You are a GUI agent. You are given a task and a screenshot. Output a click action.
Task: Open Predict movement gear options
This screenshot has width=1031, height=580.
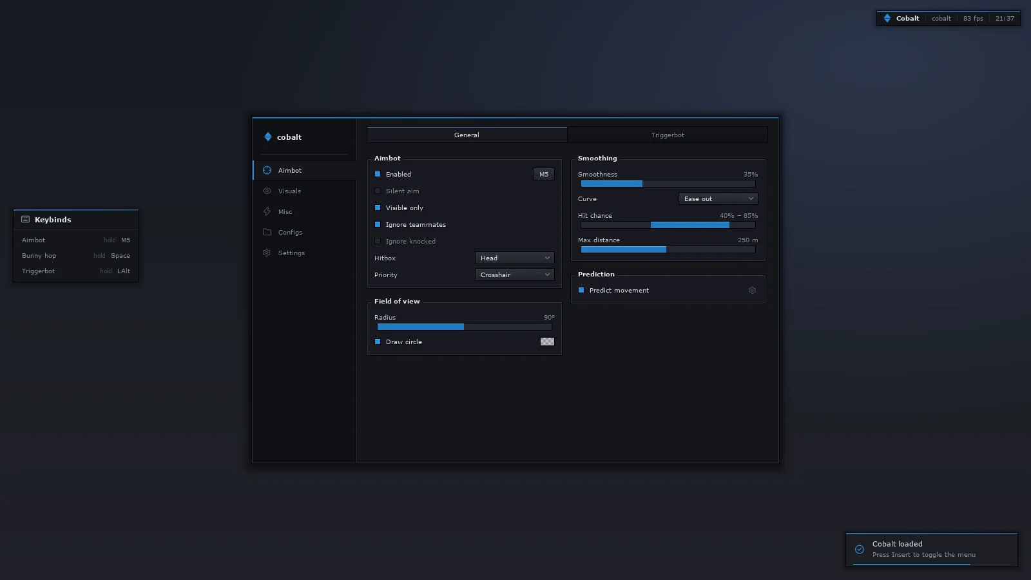(752, 290)
